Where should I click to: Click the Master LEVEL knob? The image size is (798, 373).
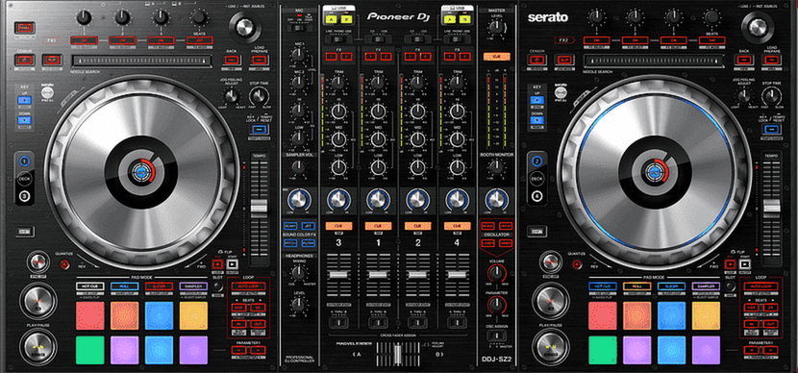(493, 28)
